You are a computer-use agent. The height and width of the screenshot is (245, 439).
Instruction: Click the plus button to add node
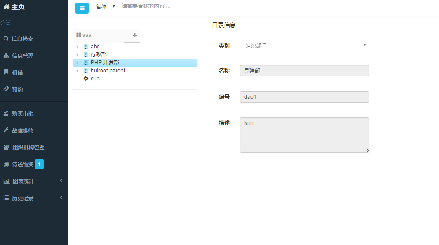click(135, 35)
